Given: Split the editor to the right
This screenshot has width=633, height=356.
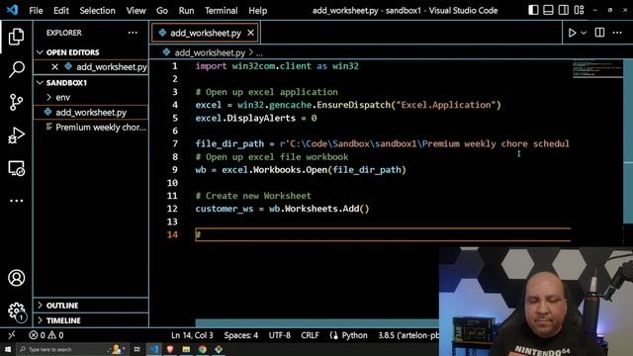Looking at the screenshot, I should click(600, 33).
